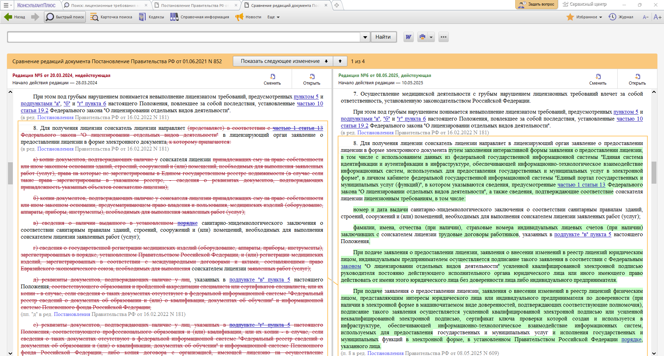
Task: Switch to the Поиск: лицензионные требования tab
Action: point(105,6)
